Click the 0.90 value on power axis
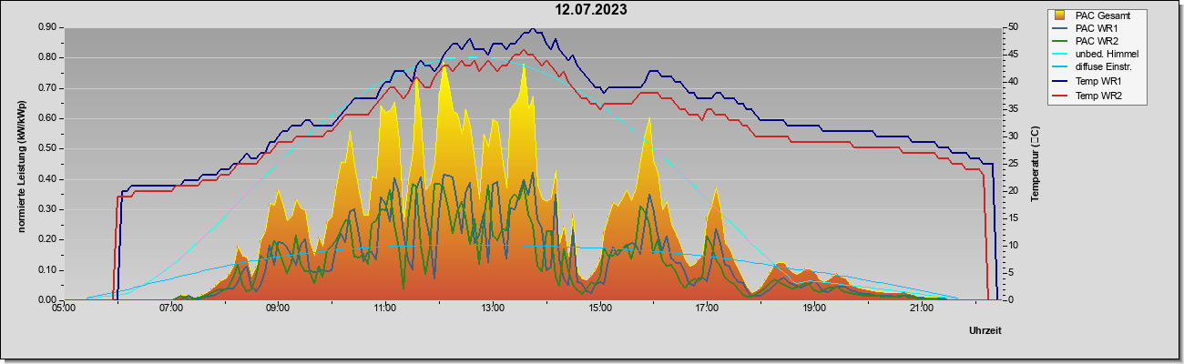 [x=48, y=26]
